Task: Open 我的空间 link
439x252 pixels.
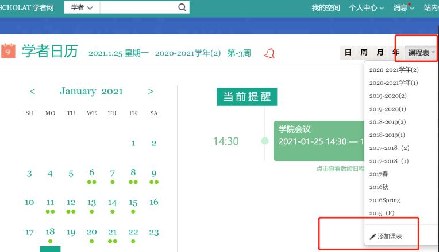Action: click(x=326, y=7)
